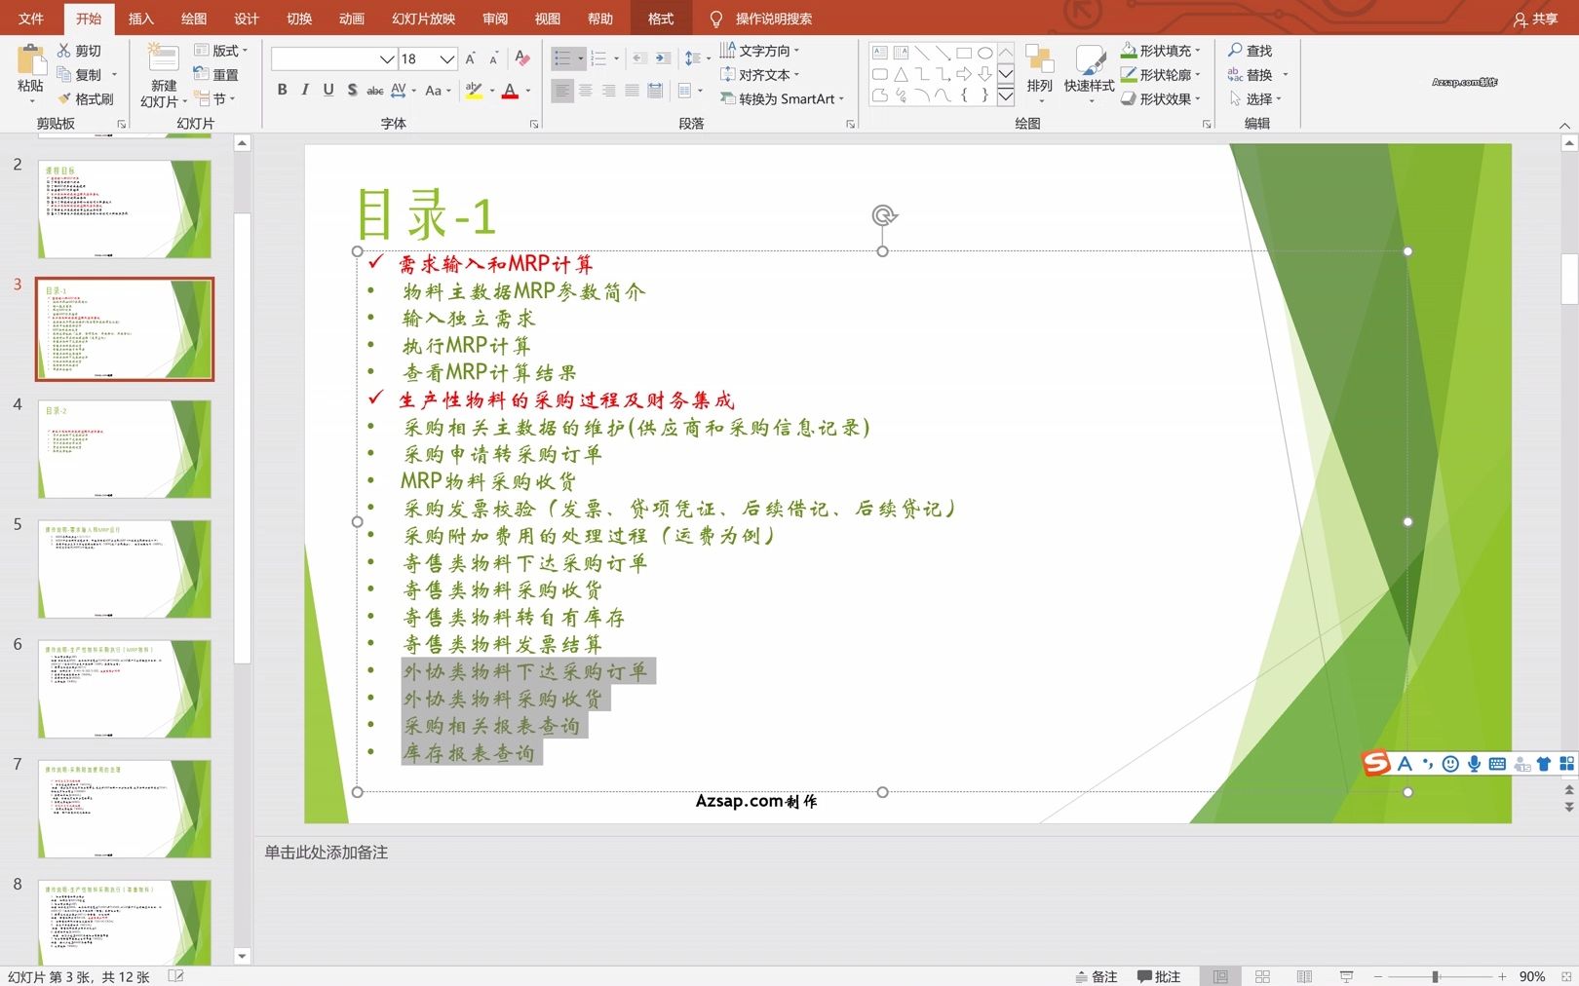
Task: Open the Font dialog launcher
Action: (x=534, y=124)
